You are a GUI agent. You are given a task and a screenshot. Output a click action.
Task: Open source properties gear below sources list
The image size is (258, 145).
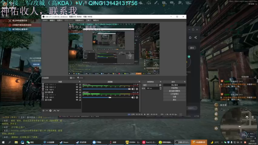click(x=51, y=111)
